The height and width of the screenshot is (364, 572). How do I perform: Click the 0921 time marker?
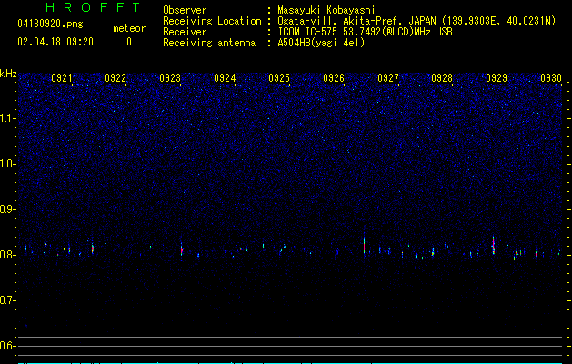(61, 78)
